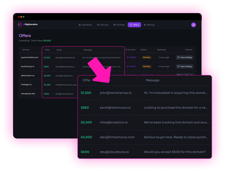The height and width of the screenshot is (172, 225).
Task: Click the AIFlipDomains logo icon
Action: pyautogui.click(x=20, y=25)
